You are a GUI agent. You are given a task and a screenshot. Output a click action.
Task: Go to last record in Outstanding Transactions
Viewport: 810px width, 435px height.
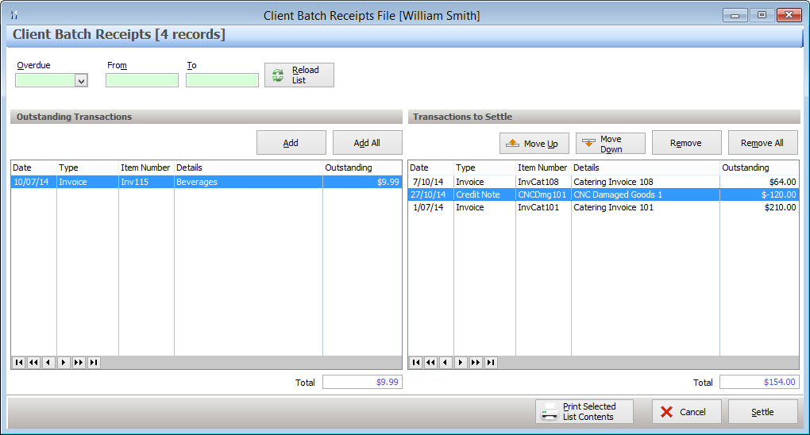(94, 363)
